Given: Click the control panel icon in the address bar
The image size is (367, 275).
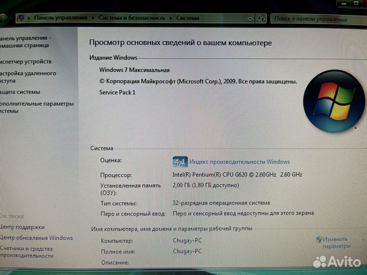Looking at the screenshot, I should click(20, 18).
